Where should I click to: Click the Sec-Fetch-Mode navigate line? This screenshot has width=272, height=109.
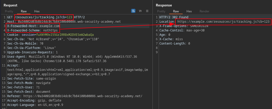pyautogui.click(x=29, y=83)
